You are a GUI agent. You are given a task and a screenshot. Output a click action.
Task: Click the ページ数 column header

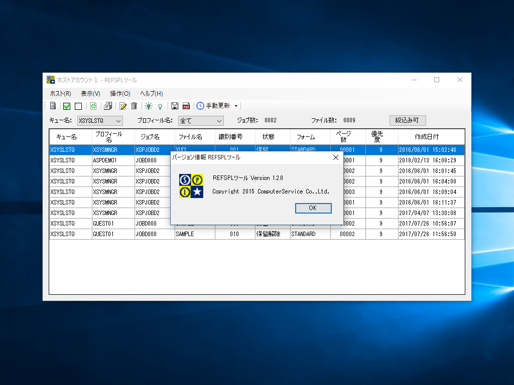(348, 137)
